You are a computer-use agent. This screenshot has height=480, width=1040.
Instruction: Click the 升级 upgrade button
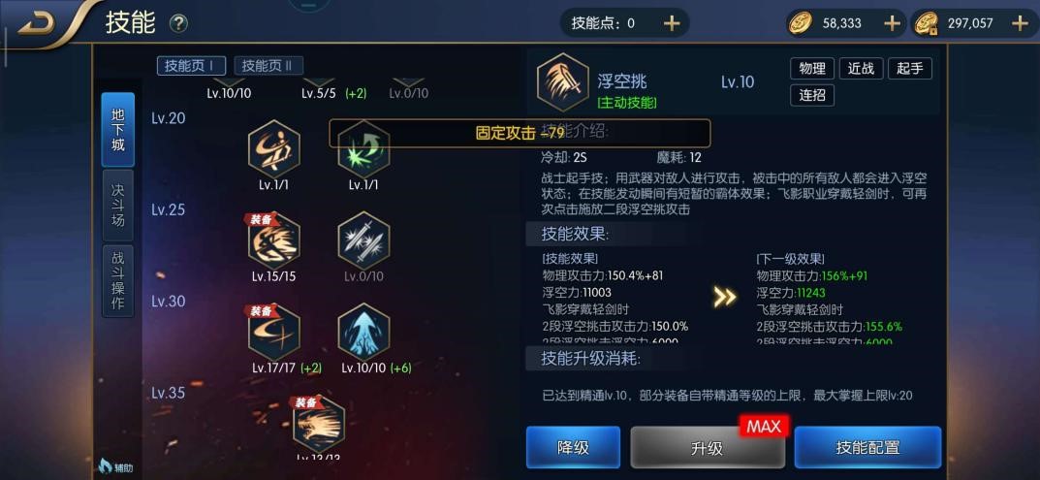[x=707, y=447]
